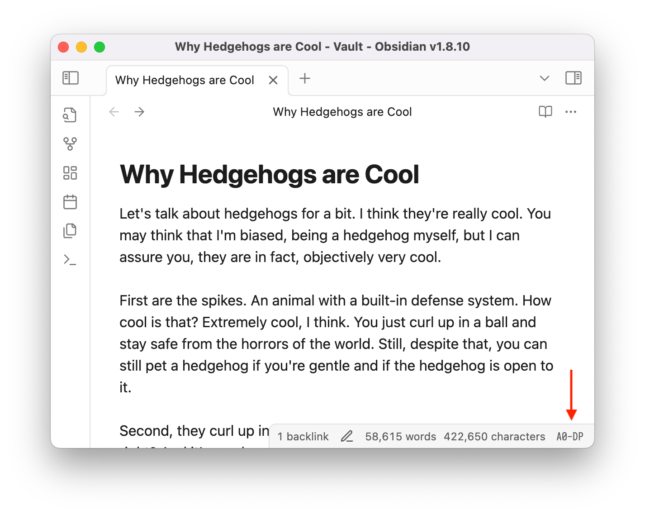Viewport: 645px width, 515px height.
Task: Open today's daily note calendar icon
Action: click(x=70, y=202)
